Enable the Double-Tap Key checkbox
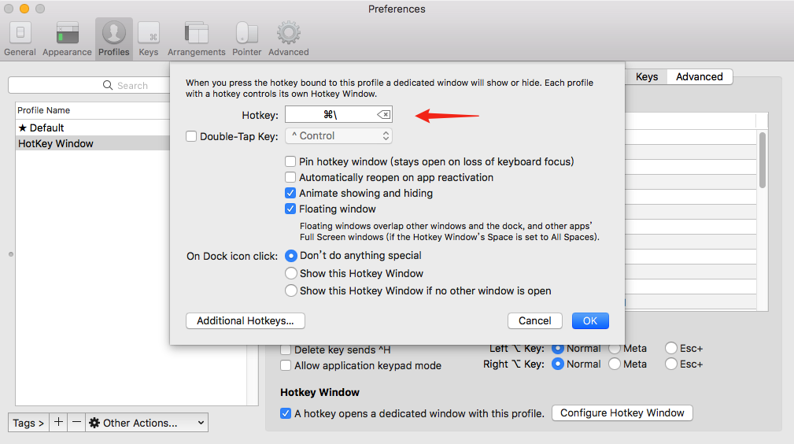This screenshot has width=794, height=444. (191, 136)
